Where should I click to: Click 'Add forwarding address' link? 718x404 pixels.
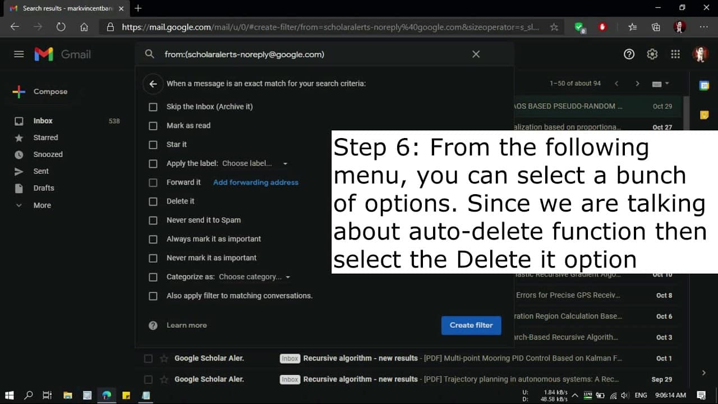(255, 182)
